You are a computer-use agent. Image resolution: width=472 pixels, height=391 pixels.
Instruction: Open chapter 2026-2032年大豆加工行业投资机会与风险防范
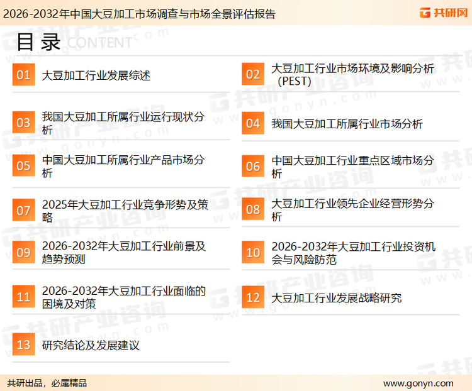click(x=354, y=253)
